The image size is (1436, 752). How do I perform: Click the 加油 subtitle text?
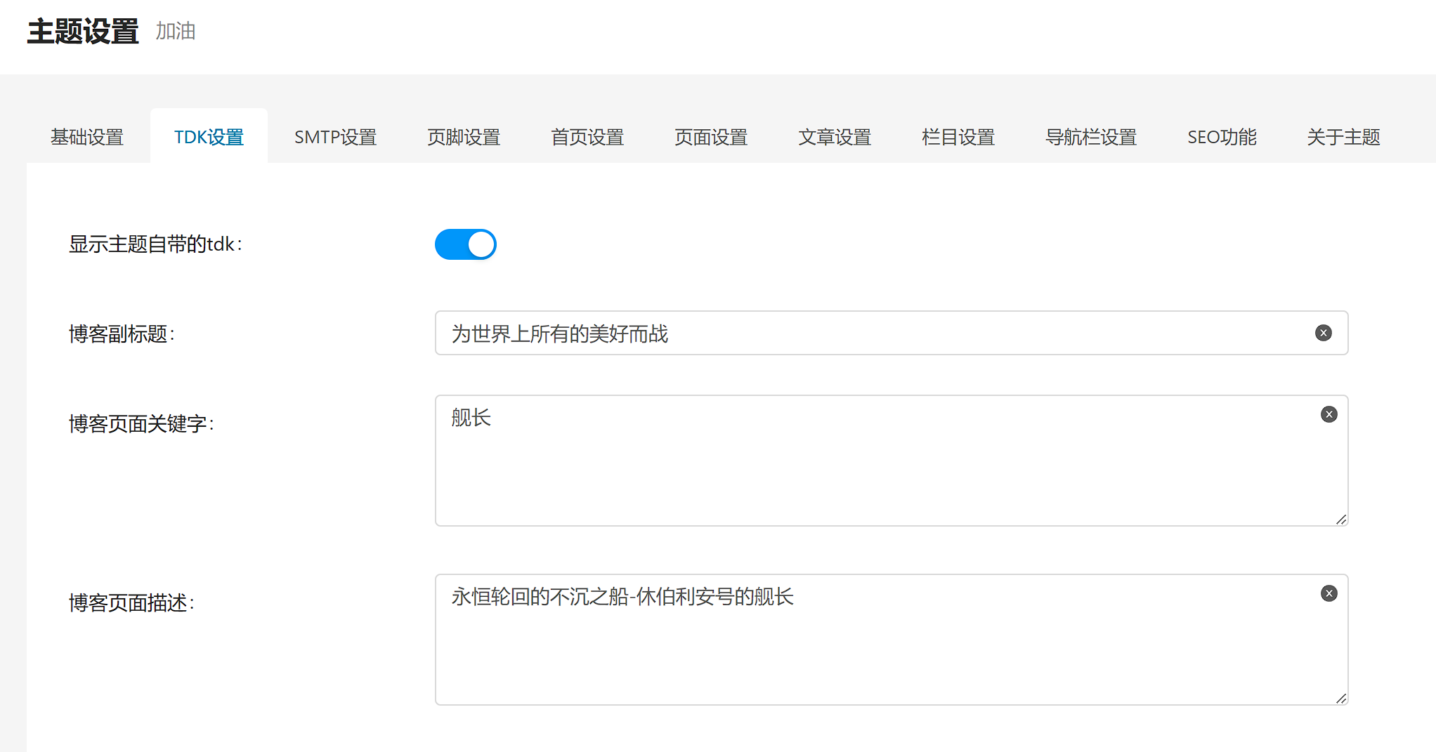(x=176, y=32)
